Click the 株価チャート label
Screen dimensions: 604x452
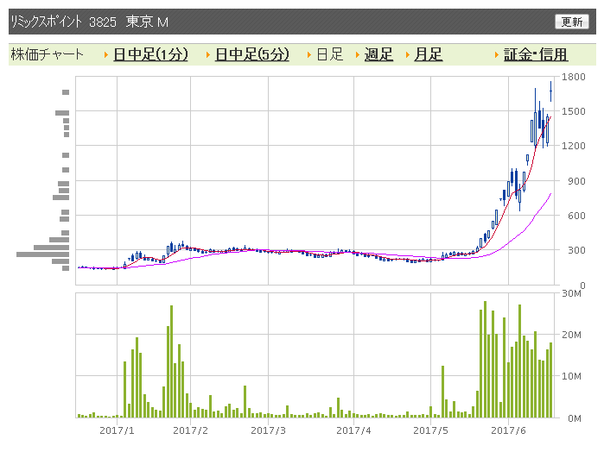tap(47, 54)
